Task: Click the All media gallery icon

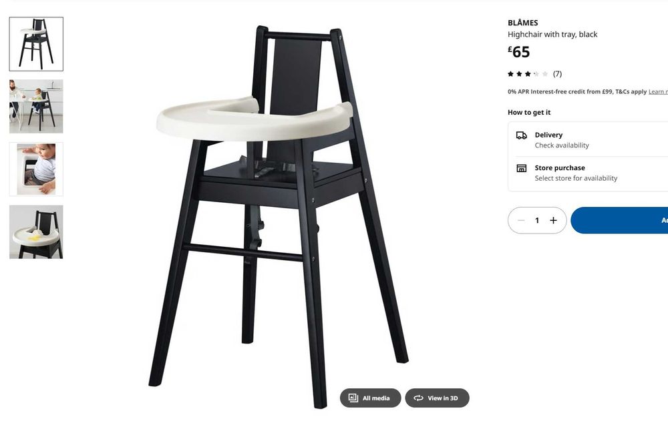Action: 353,398
